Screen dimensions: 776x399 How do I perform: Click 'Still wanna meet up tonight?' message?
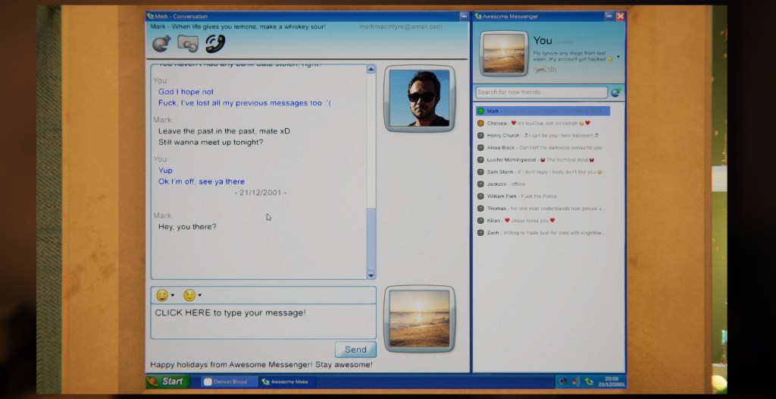(x=211, y=143)
